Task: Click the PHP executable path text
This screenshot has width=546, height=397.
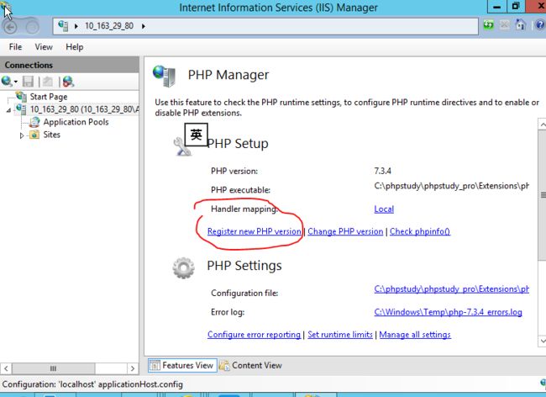Action: tap(451, 186)
